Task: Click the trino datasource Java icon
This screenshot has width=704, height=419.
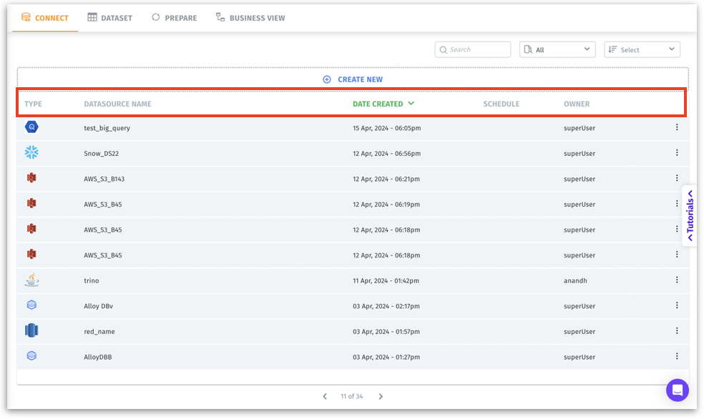Action: tap(31, 280)
